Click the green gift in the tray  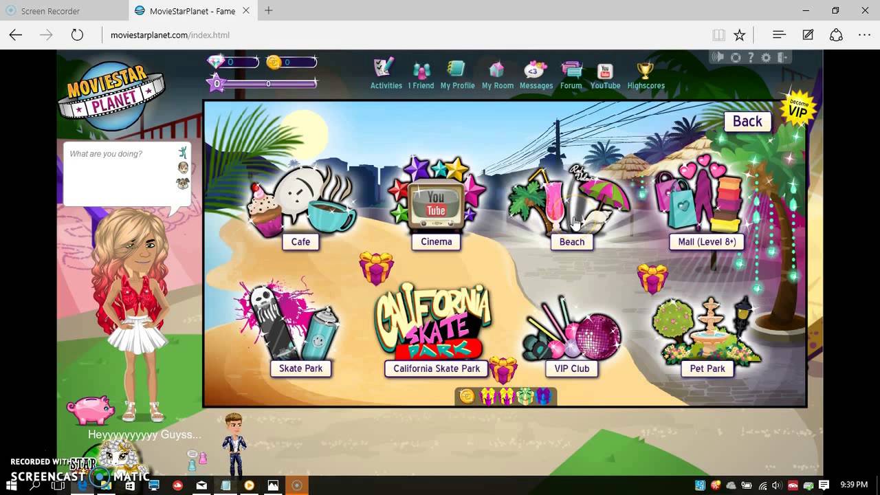pos(525,396)
